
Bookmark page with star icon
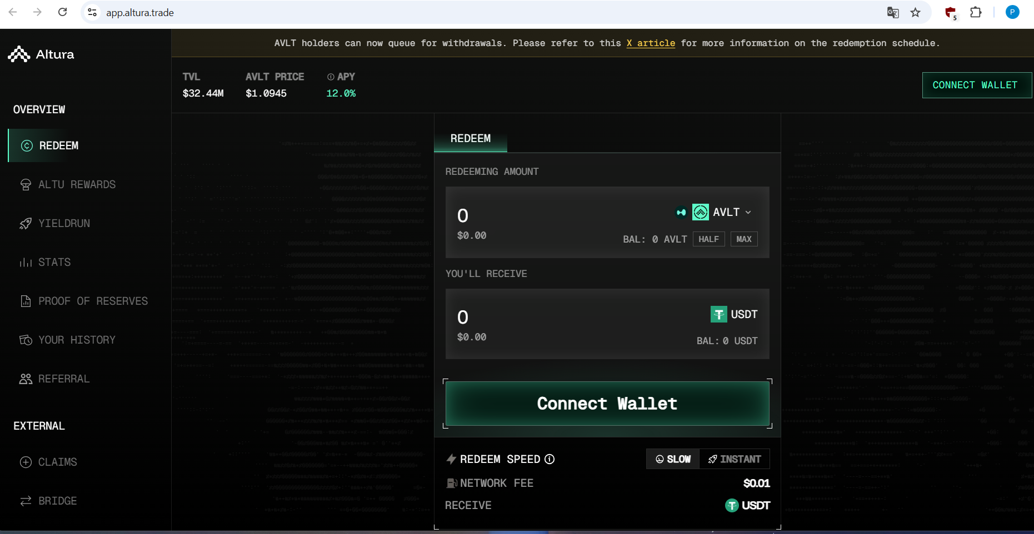tap(916, 12)
